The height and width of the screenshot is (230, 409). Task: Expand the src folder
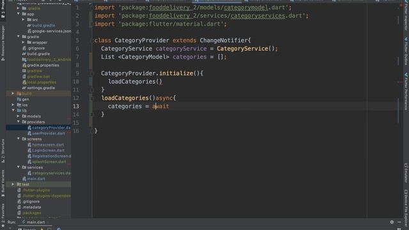(23, 20)
